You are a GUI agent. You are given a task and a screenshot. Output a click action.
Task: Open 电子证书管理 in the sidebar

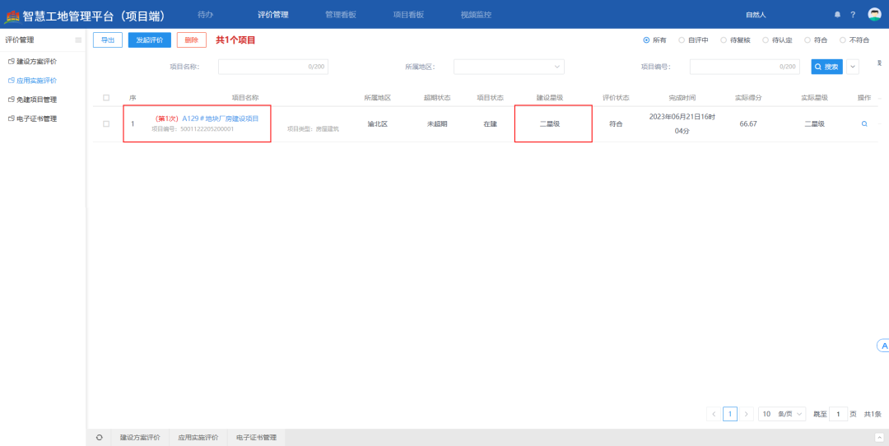36,118
